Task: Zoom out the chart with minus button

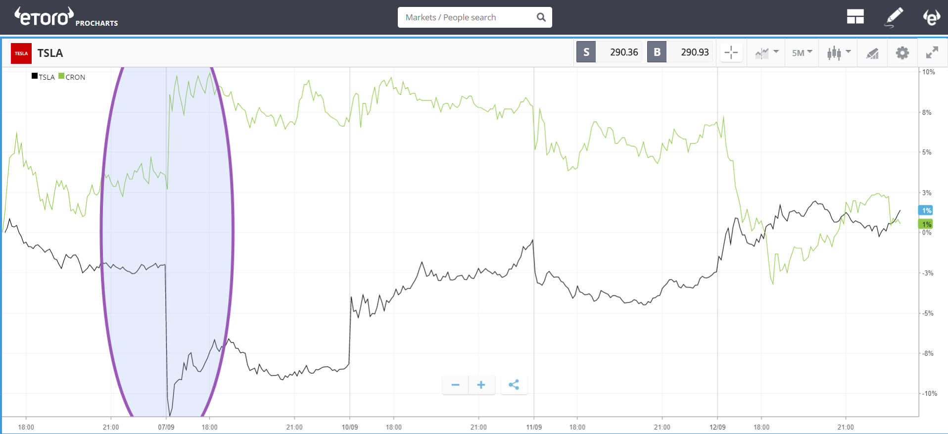Action: (455, 385)
